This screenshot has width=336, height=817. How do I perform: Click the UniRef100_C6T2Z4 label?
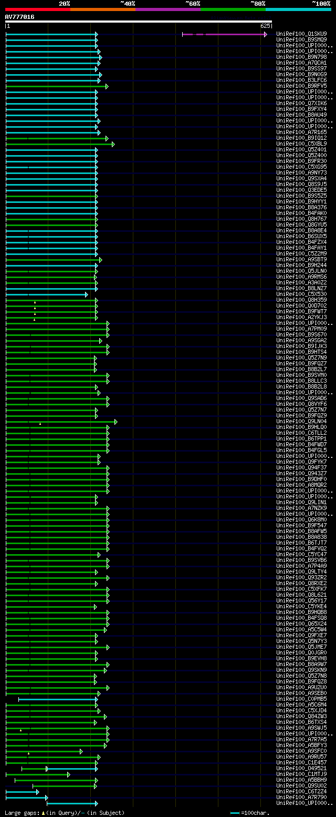coord(301,791)
